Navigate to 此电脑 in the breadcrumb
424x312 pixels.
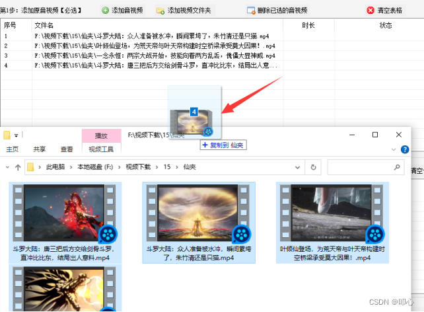(55, 167)
